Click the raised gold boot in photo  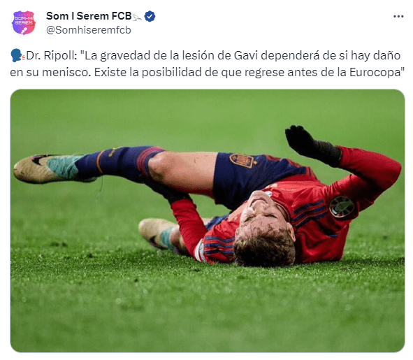[x=45, y=168]
